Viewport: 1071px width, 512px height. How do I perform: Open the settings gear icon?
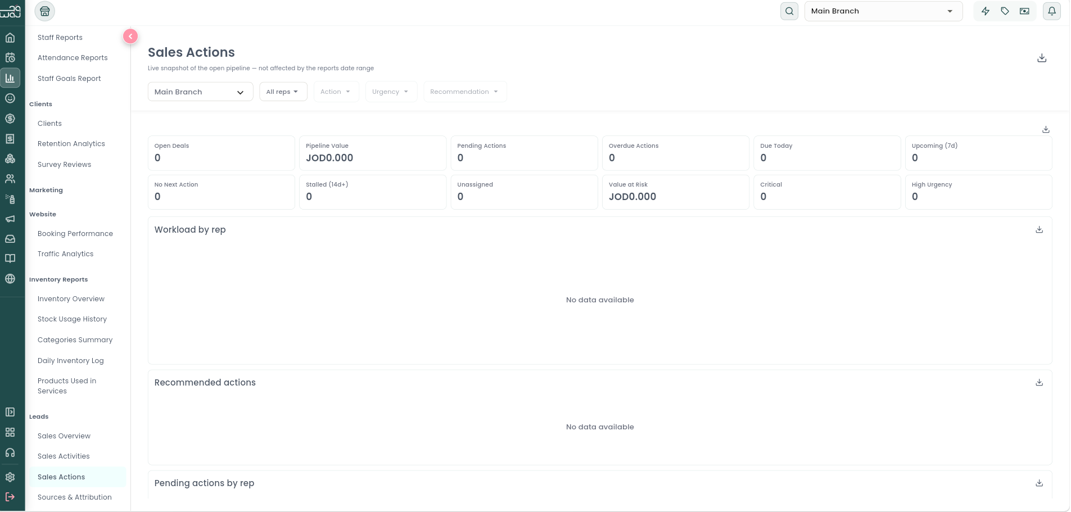pyautogui.click(x=10, y=477)
